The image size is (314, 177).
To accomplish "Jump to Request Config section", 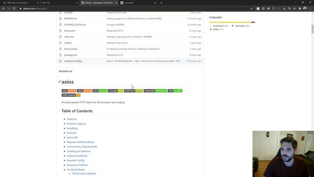I will (76, 160).
